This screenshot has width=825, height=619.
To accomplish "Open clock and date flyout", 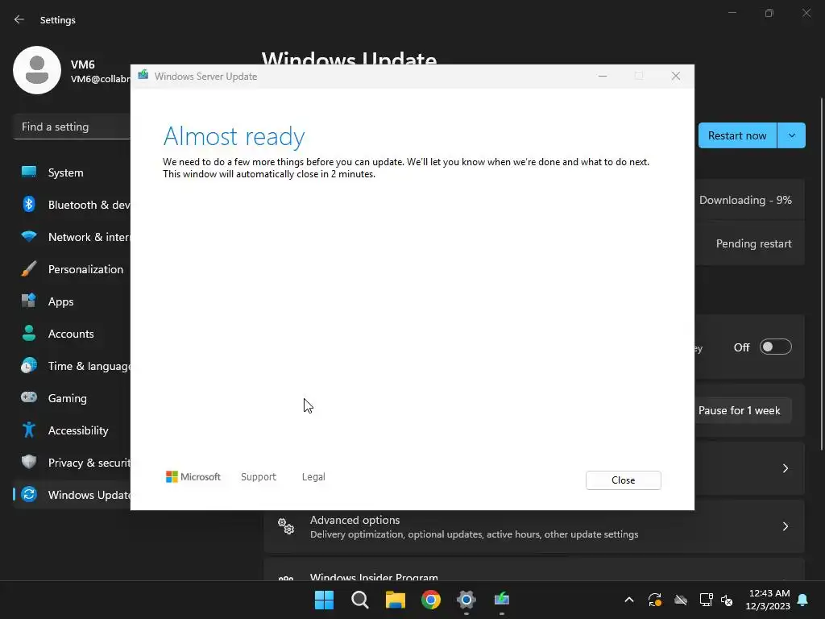I will 768,600.
